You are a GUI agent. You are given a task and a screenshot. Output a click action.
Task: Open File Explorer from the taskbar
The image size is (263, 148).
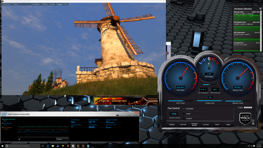point(53,146)
